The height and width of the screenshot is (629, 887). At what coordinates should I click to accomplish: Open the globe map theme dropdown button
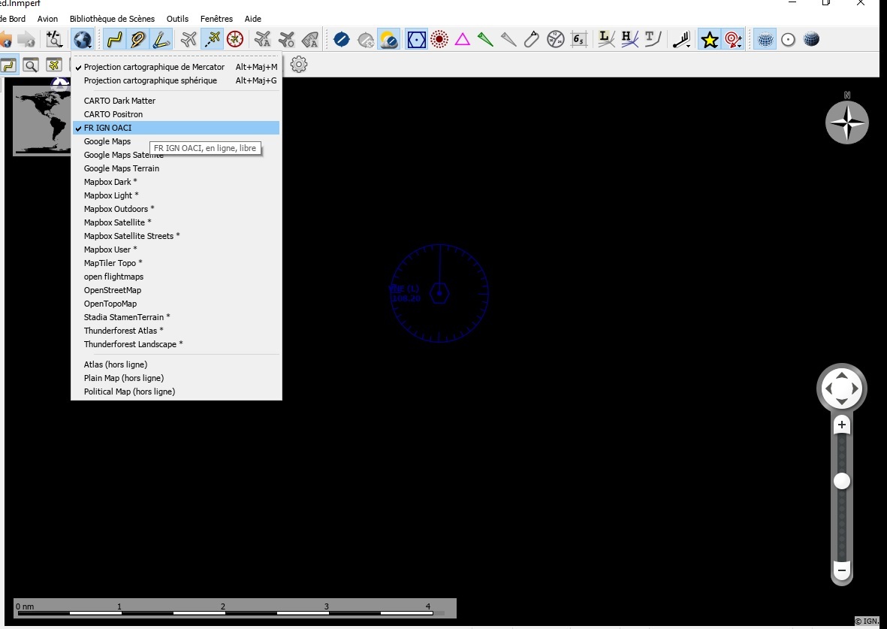point(82,39)
